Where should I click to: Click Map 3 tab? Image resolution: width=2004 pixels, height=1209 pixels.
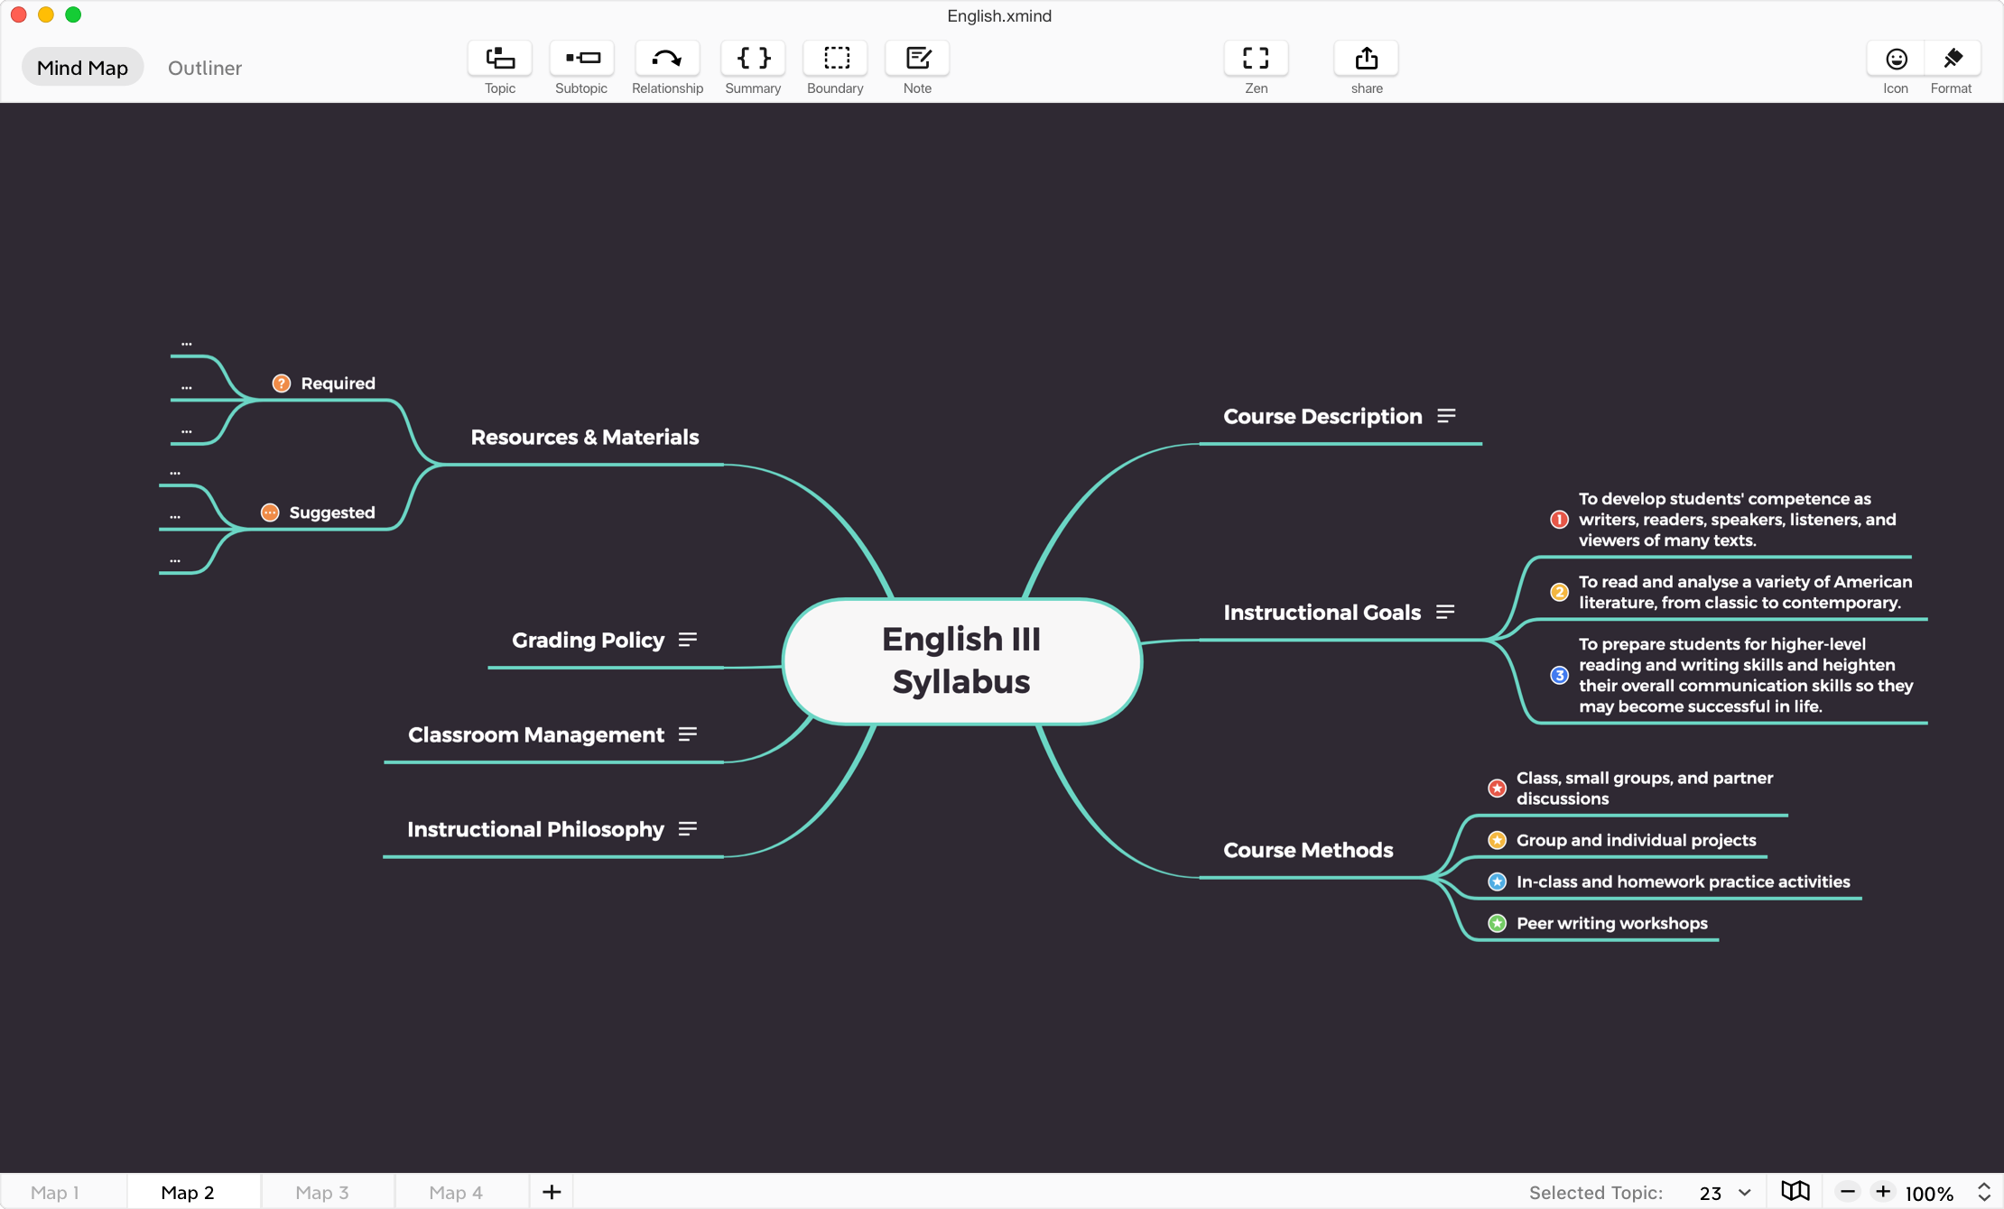pos(320,1190)
